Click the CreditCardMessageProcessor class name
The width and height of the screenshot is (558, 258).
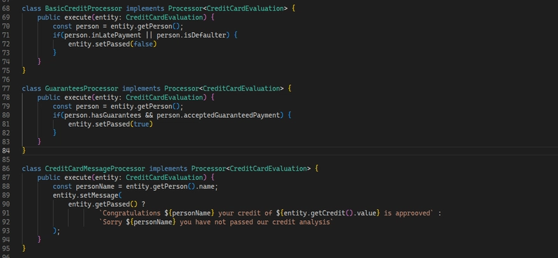pyautogui.click(x=95, y=168)
